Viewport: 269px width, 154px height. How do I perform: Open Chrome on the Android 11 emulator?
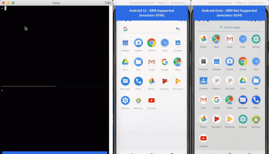(x=151, y=43)
